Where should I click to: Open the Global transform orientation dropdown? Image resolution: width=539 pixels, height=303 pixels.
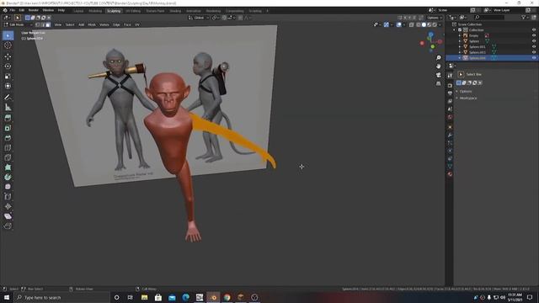coord(199,18)
